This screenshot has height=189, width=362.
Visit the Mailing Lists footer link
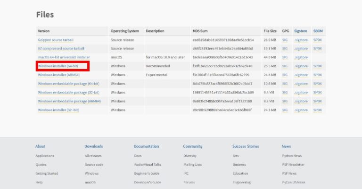point(192,165)
